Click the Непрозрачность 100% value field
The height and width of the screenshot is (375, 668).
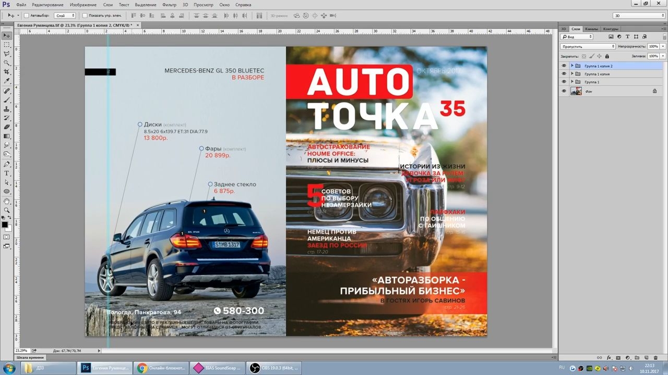[654, 46]
